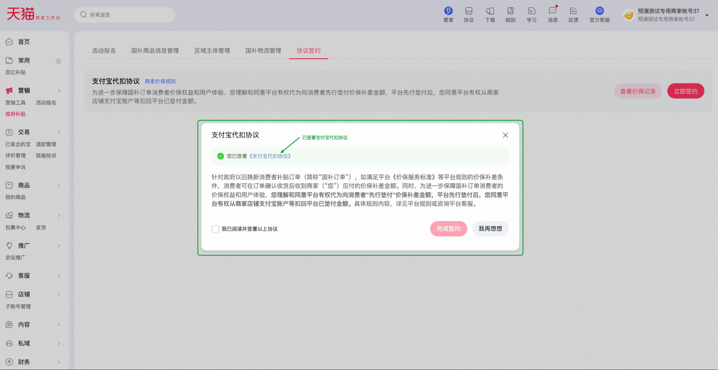The height and width of the screenshot is (370, 718).
Task: Open the 规则 rules icon
Action: pos(510,11)
